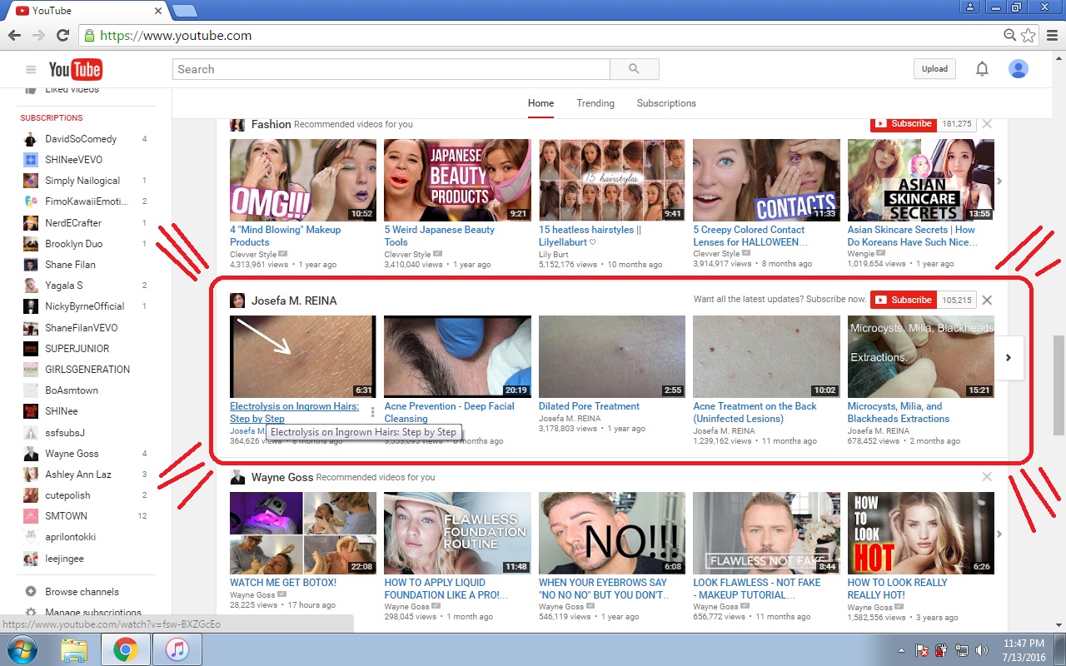The width and height of the screenshot is (1066, 666).
Task: Open the Wayne Goss section title link
Action: (x=282, y=477)
